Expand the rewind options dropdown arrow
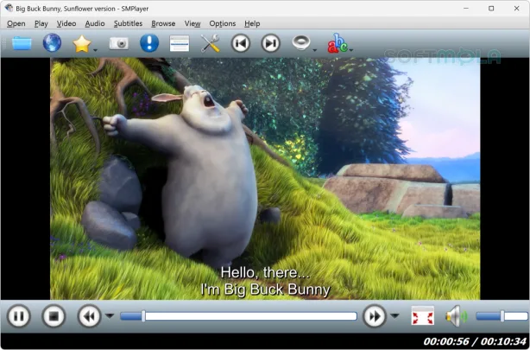 (x=110, y=315)
